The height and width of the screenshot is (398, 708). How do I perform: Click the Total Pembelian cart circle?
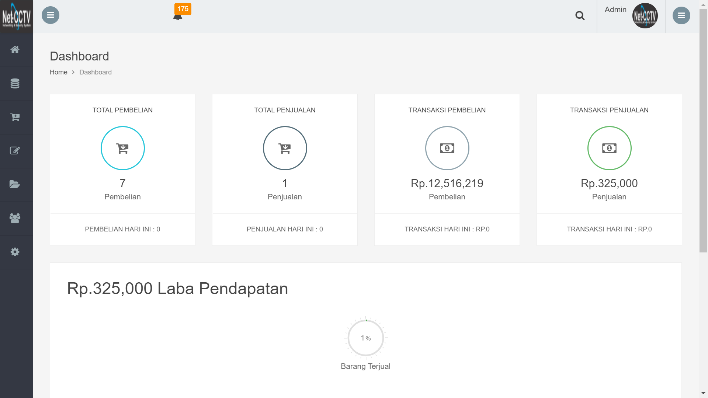pos(123,148)
